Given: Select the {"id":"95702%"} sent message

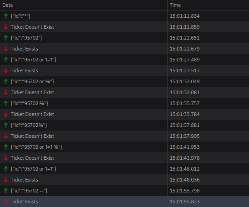Looking at the screenshot, I should click(125, 125).
